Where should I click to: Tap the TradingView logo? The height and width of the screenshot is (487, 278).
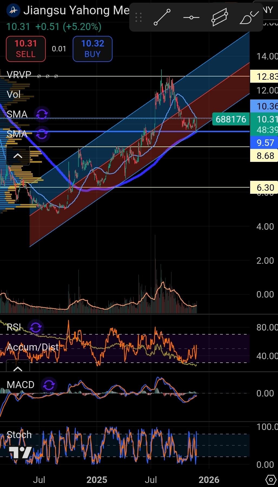coord(21,452)
